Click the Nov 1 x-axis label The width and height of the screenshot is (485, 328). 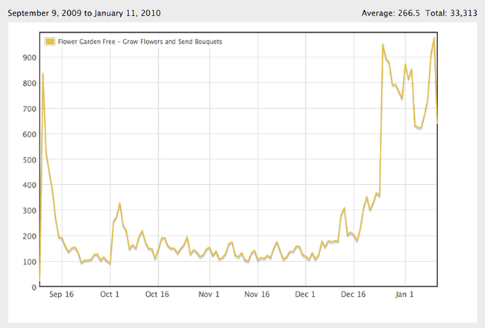click(209, 294)
